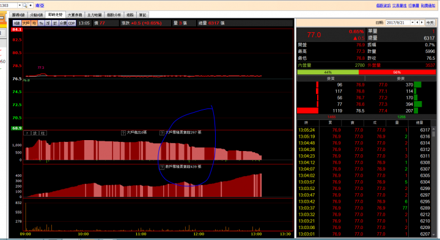The height and width of the screenshot is (240, 440).
Task: Click the large 77.0 last price
Action: (313, 35)
